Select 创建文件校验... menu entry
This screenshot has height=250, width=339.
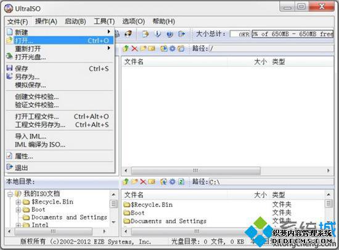click(59, 96)
